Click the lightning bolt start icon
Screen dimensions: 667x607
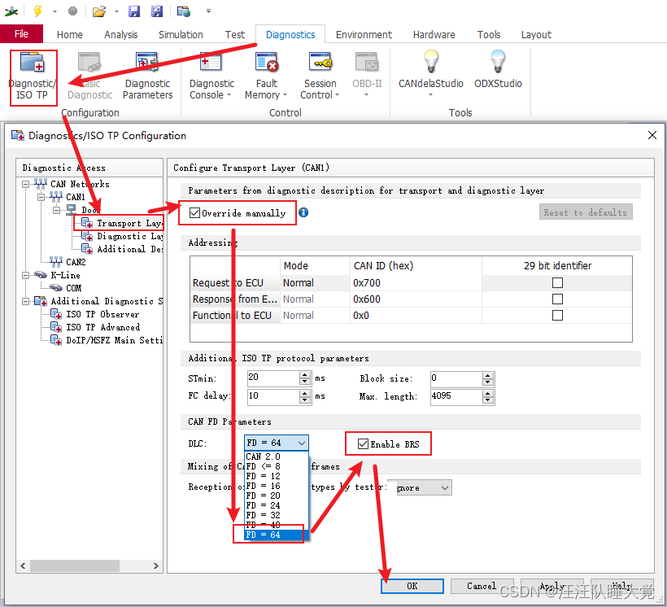(x=38, y=11)
